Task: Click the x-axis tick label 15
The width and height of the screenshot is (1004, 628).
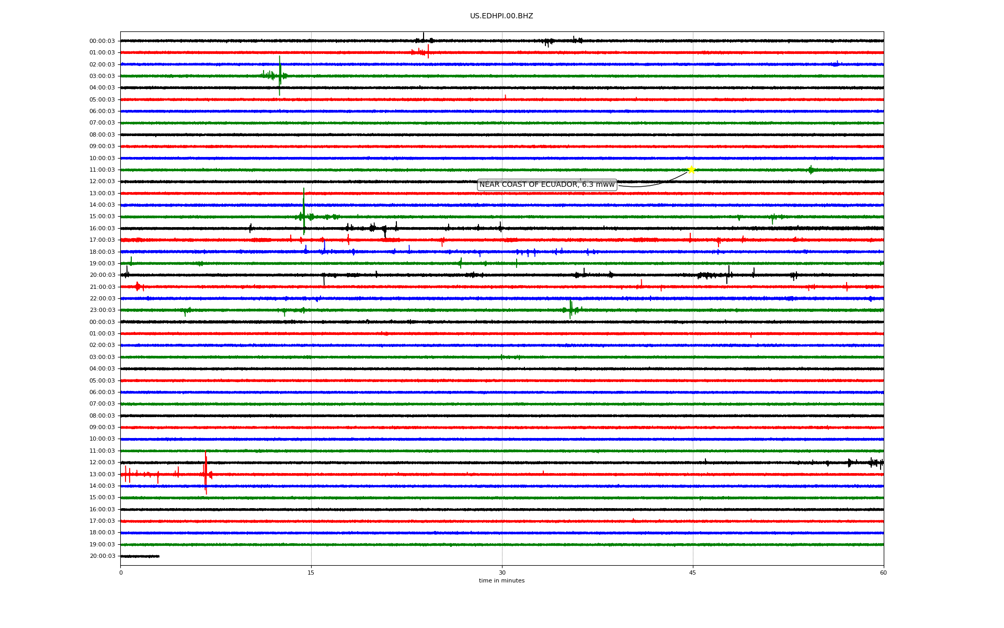Action: point(311,573)
